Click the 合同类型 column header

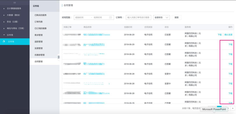pyautogui.click(x=148, y=27)
